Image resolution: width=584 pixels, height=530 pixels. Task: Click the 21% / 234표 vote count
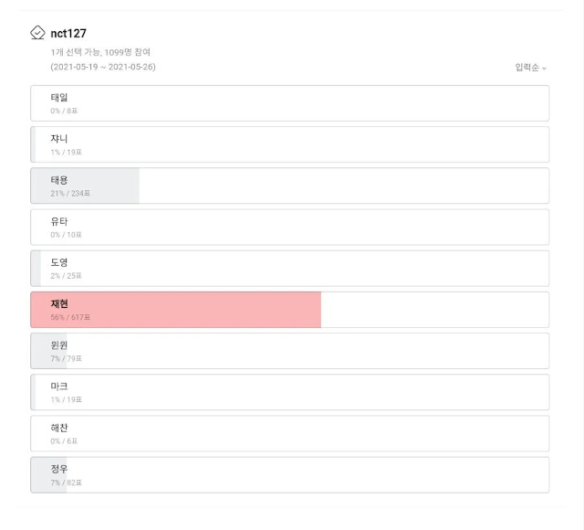71,194
